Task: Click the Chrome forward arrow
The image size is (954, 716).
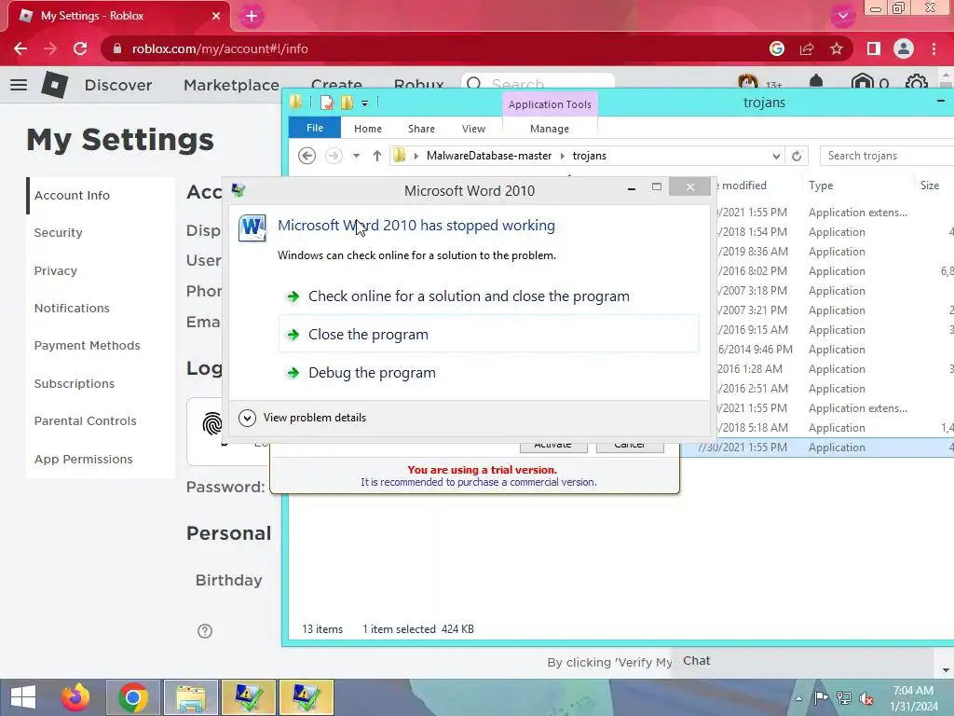Action: click(x=50, y=48)
